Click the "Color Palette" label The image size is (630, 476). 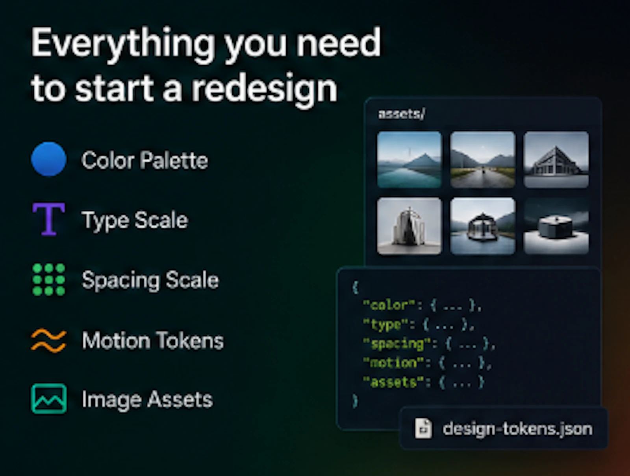click(x=145, y=160)
